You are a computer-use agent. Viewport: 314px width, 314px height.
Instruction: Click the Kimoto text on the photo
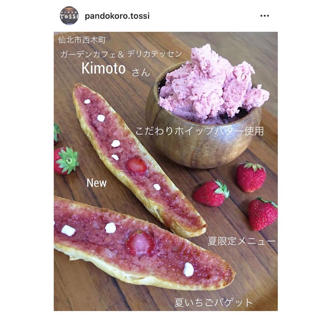click(x=104, y=68)
